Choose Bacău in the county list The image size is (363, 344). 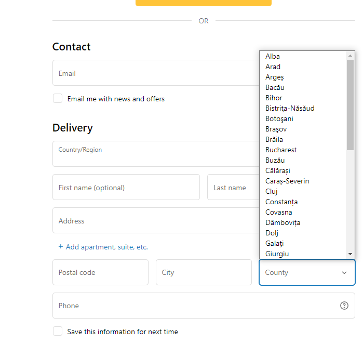[x=303, y=88]
